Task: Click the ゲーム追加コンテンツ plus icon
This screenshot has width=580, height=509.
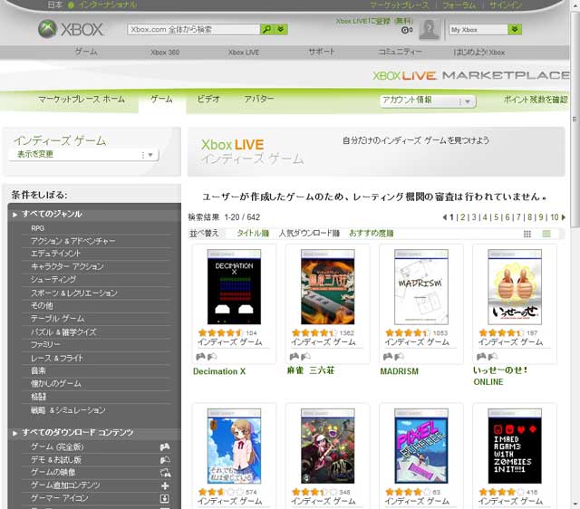Action: click(x=165, y=485)
